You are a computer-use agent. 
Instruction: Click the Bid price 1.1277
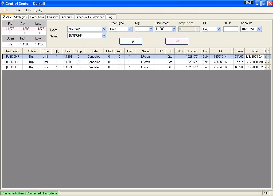tap(10, 29)
